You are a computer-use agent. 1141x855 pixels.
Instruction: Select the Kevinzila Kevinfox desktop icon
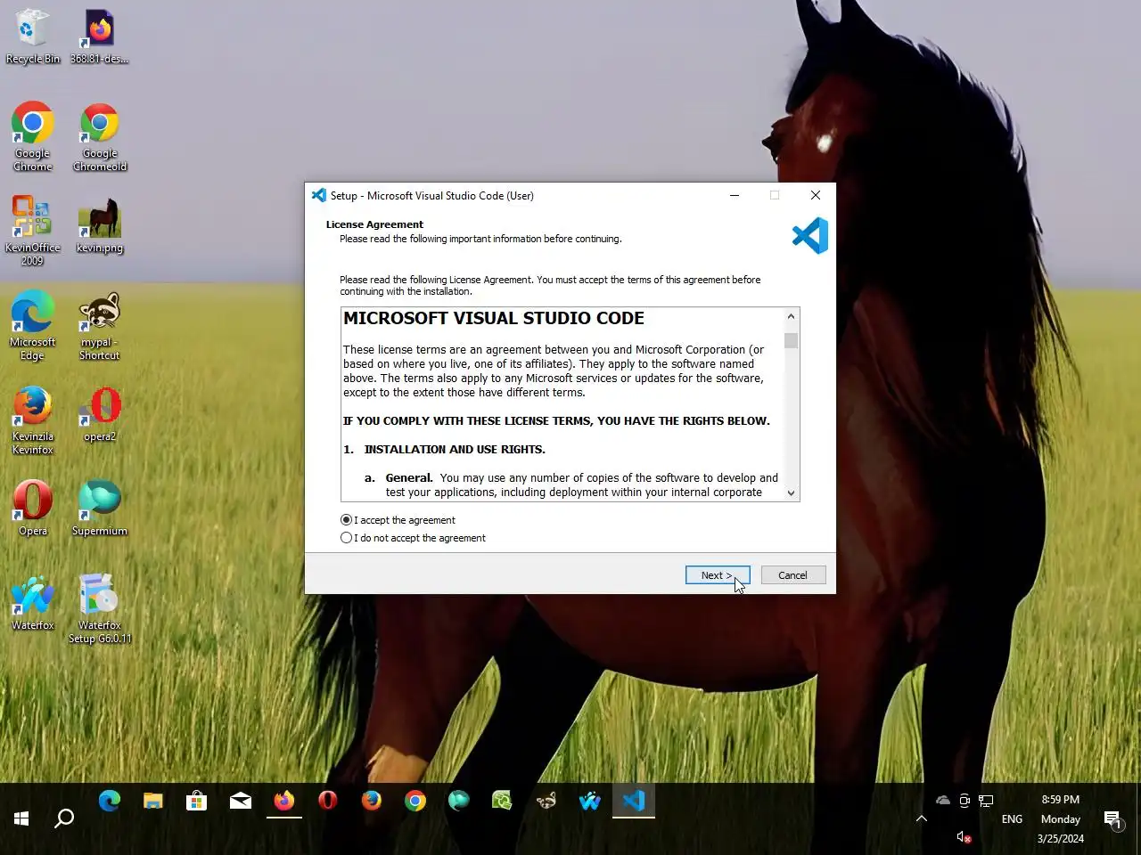[33, 419]
